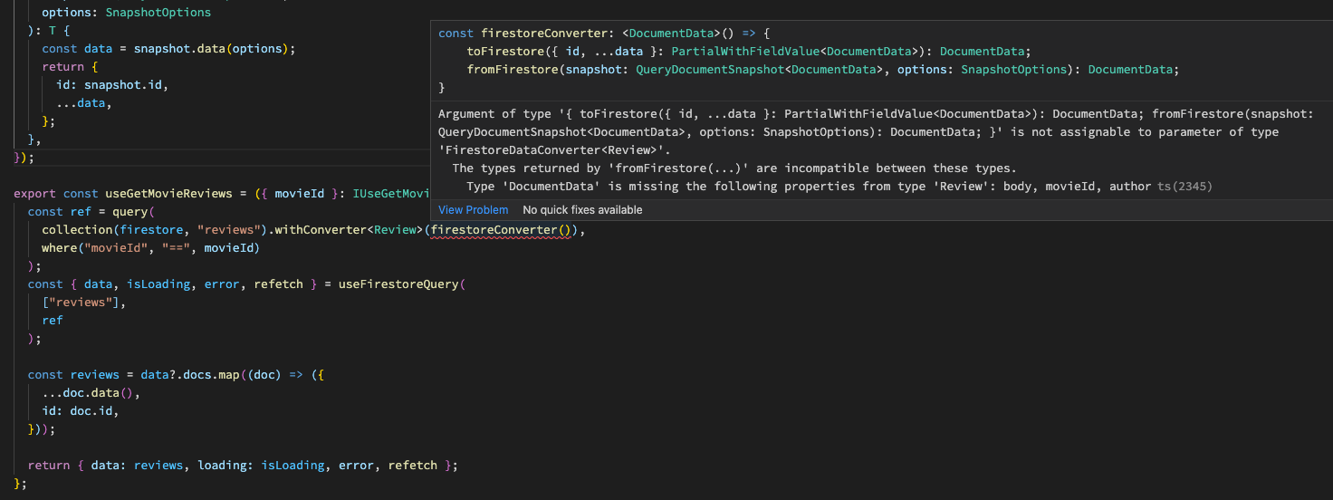The width and height of the screenshot is (1333, 500).
Task: Click the return statement with refetch
Action: 243,466
